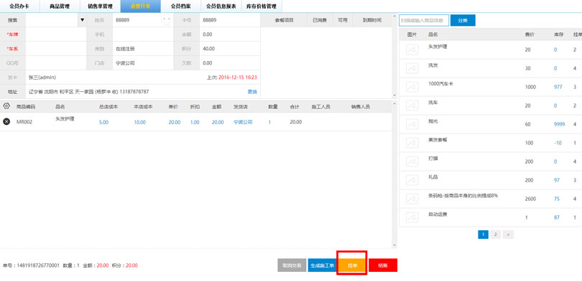Click the 车牌 license plate field
The image size is (582, 282).
[x=56, y=34]
